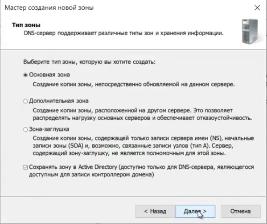Click the "Выберите тип зоны" prompt text
267x224 pixels.
click(x=89, y=62)
